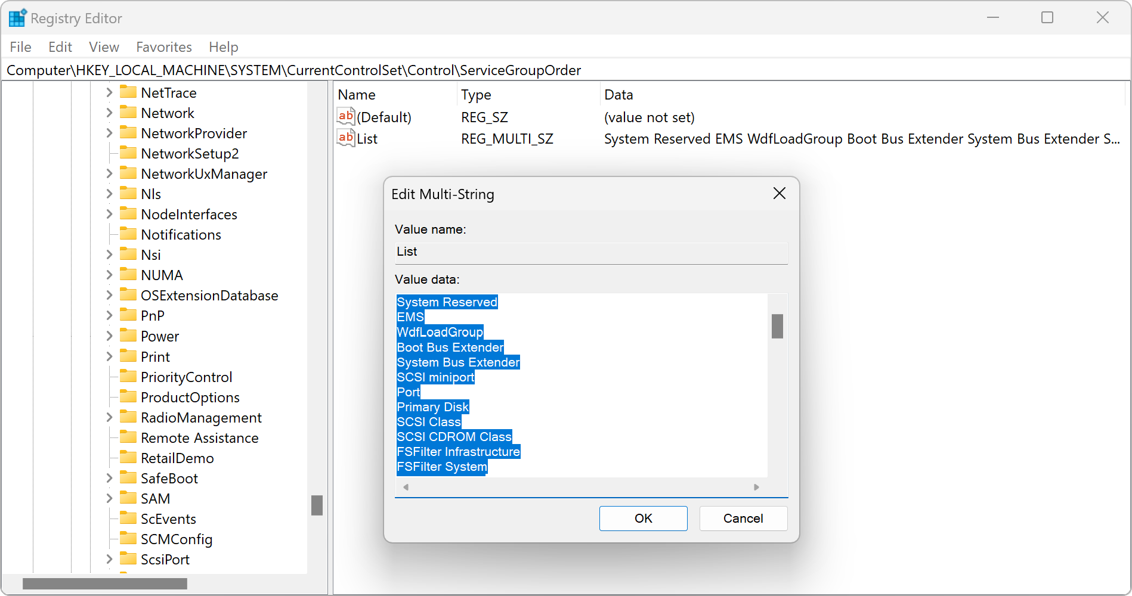Select the ProductOptions folder icon
The height and width of the screenshot is (596, 1132).
click(x=128, y=397)
